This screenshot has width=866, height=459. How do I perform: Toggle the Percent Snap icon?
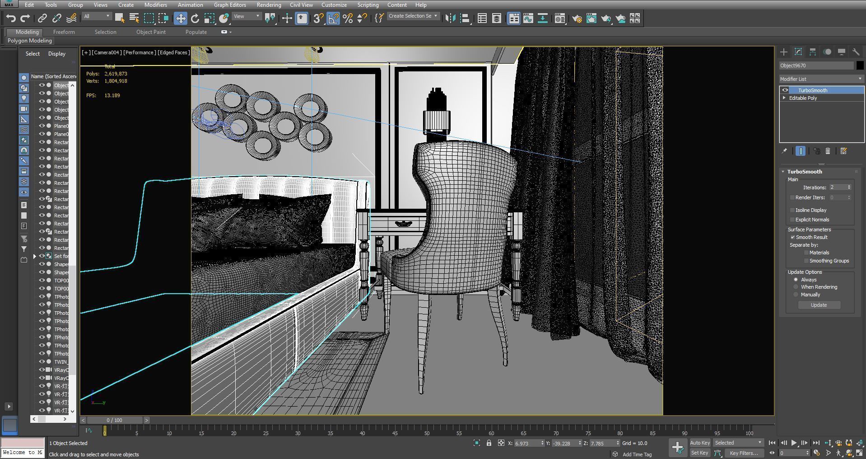coord(348,18)
